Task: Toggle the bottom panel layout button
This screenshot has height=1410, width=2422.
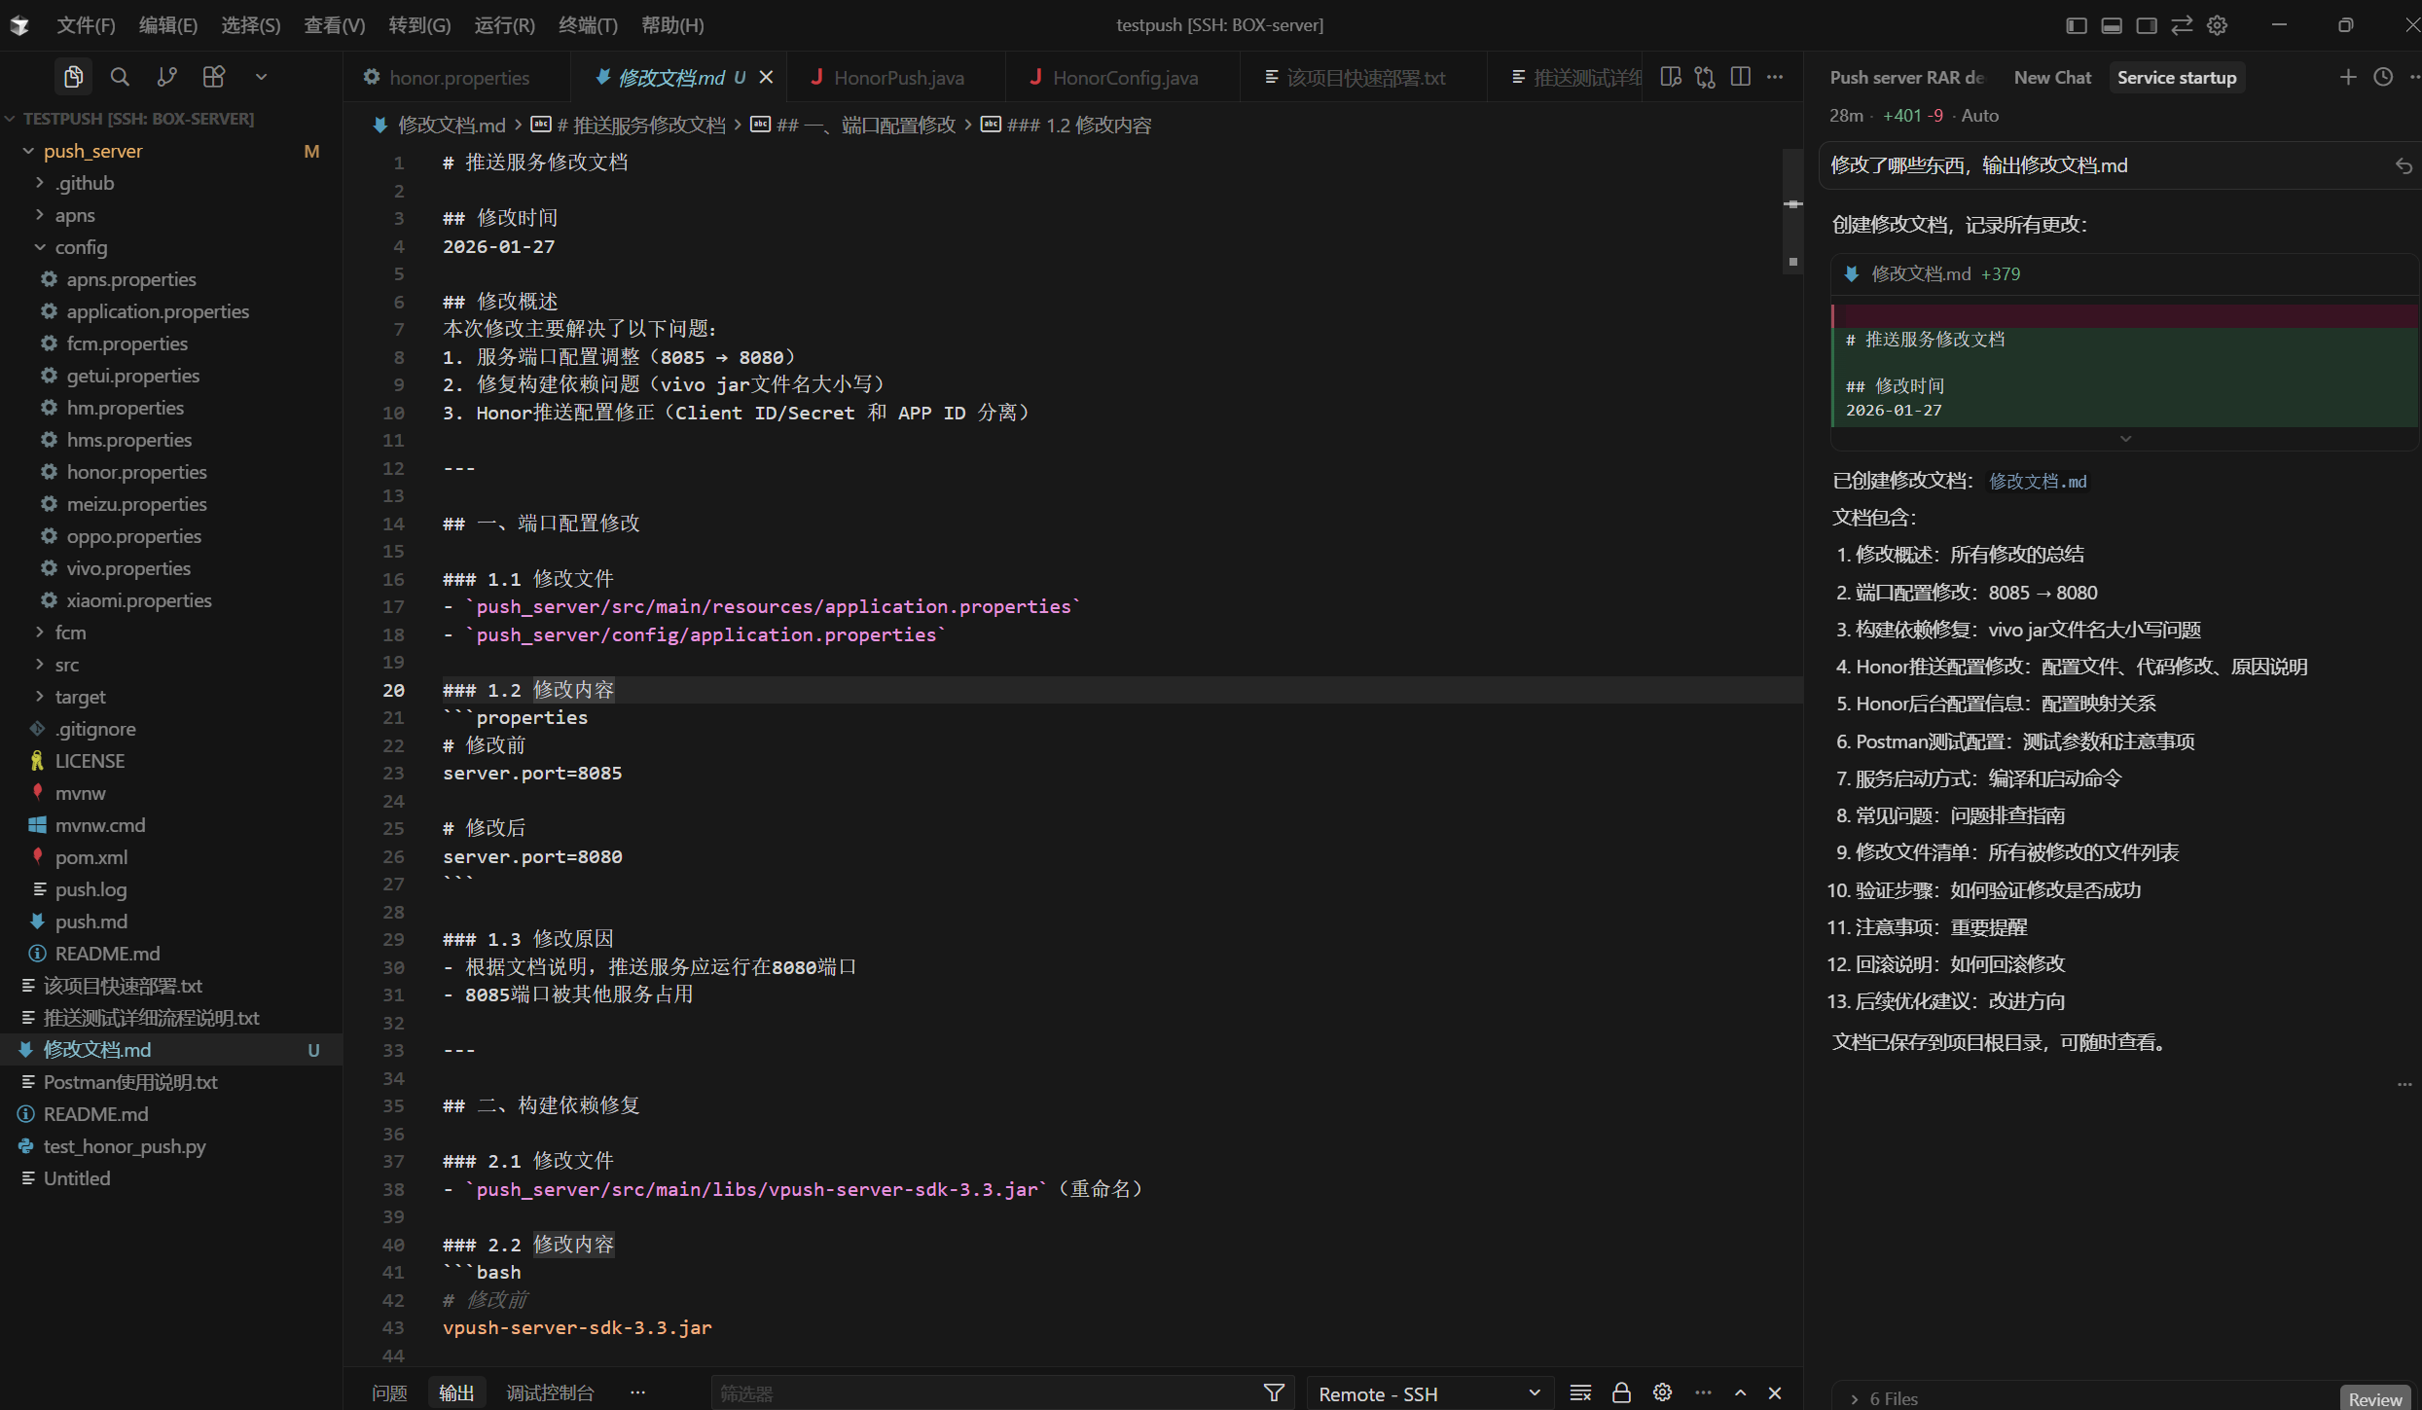Action: (x=2111, y=25)
